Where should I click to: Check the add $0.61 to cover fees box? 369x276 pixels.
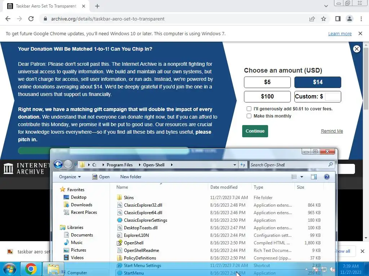[249, 109]
